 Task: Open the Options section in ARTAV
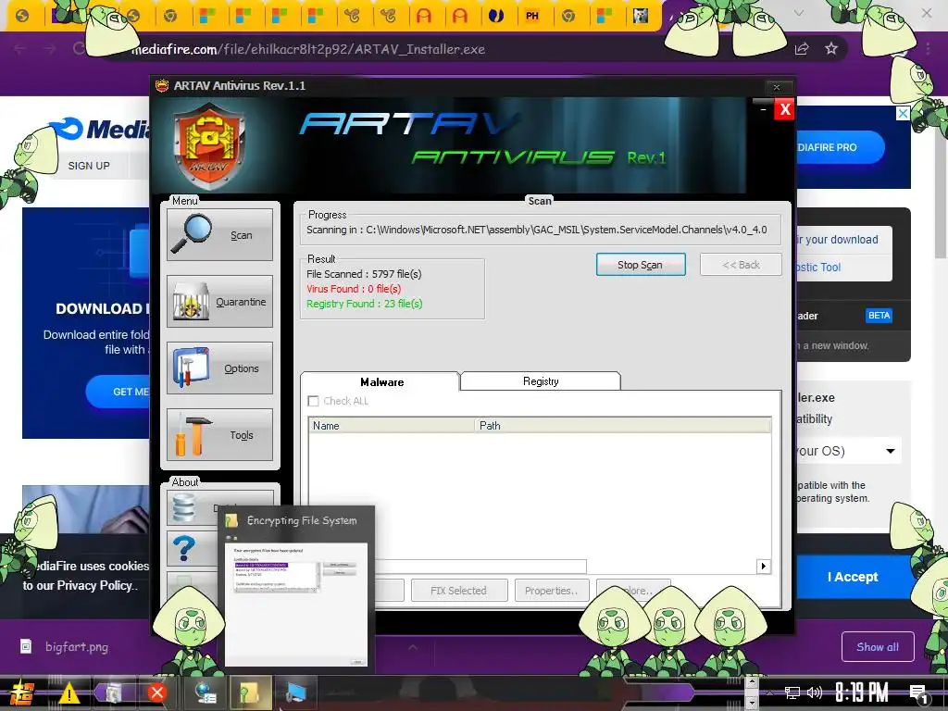[x=219, y=368]
